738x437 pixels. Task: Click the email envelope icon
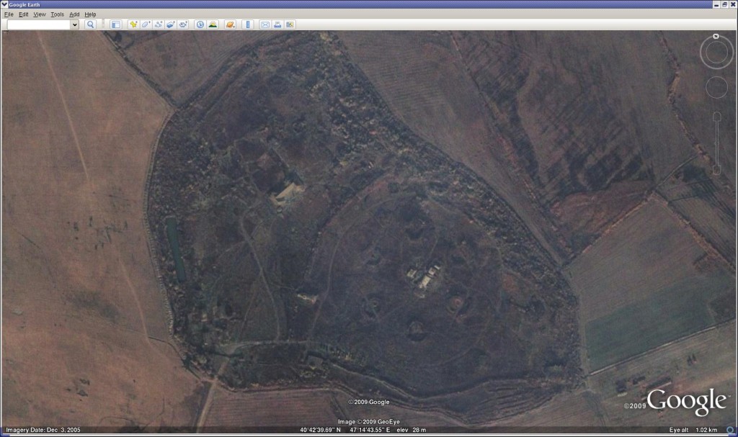(x=264, y=24)
